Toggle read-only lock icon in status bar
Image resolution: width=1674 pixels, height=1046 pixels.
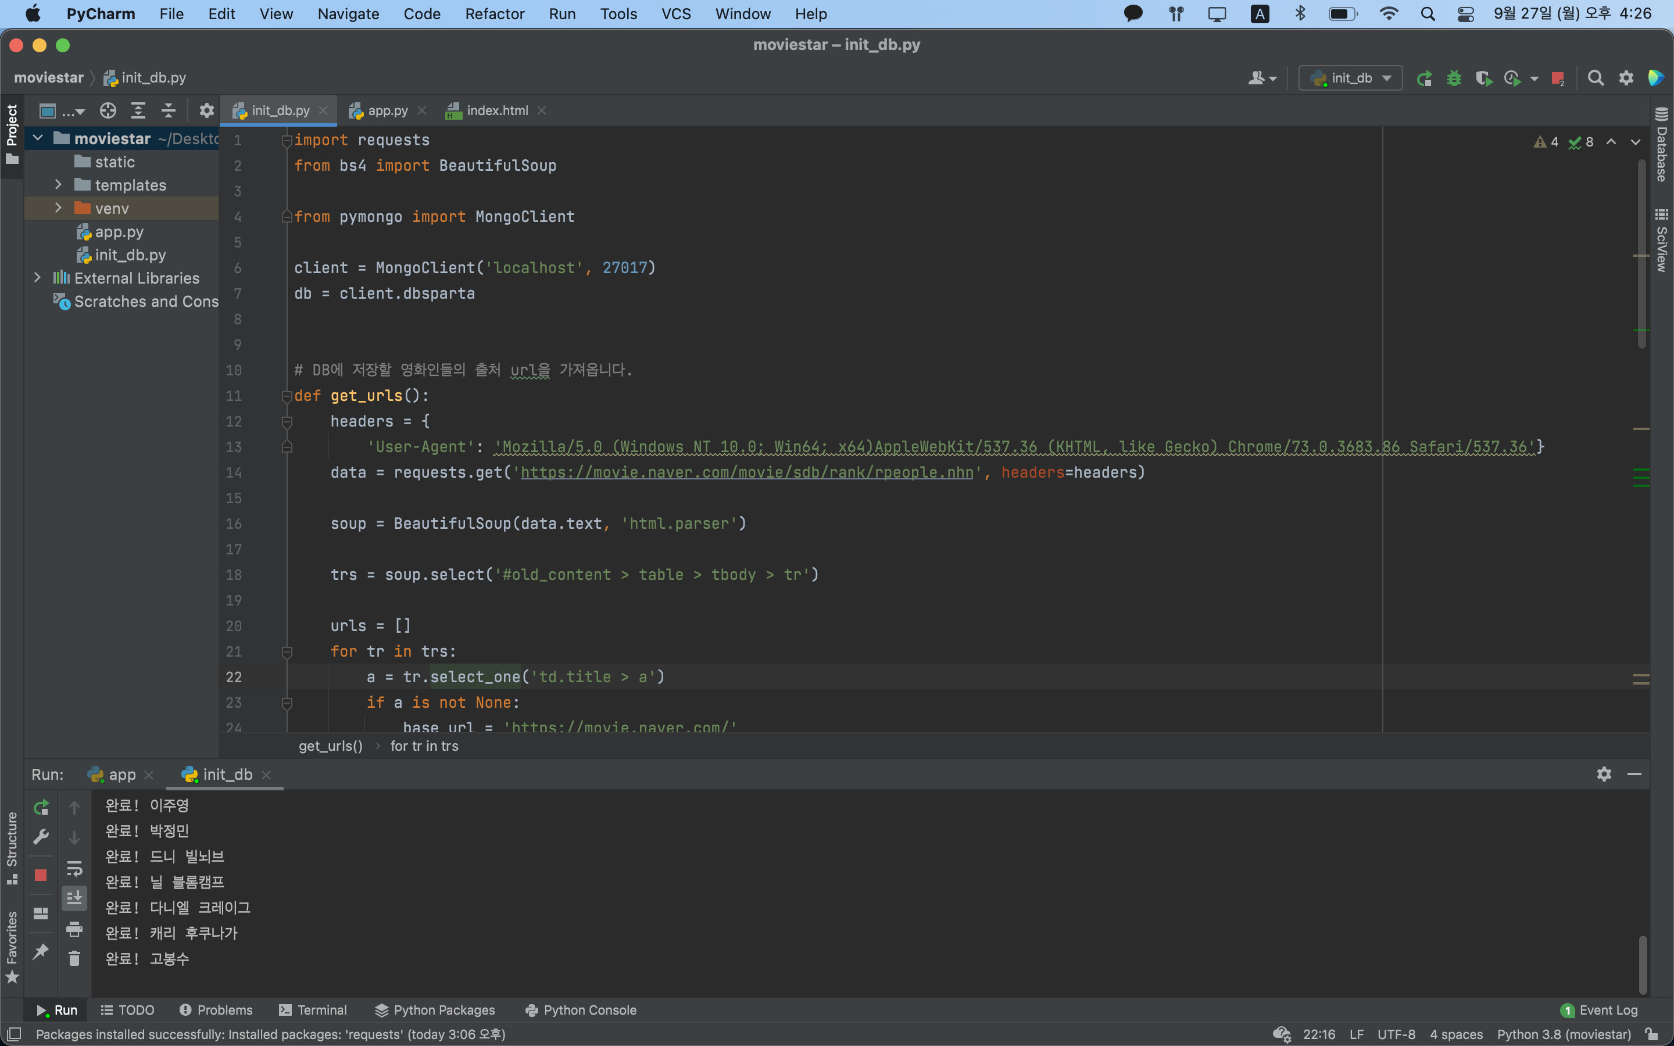[x=1652, y=1034]
